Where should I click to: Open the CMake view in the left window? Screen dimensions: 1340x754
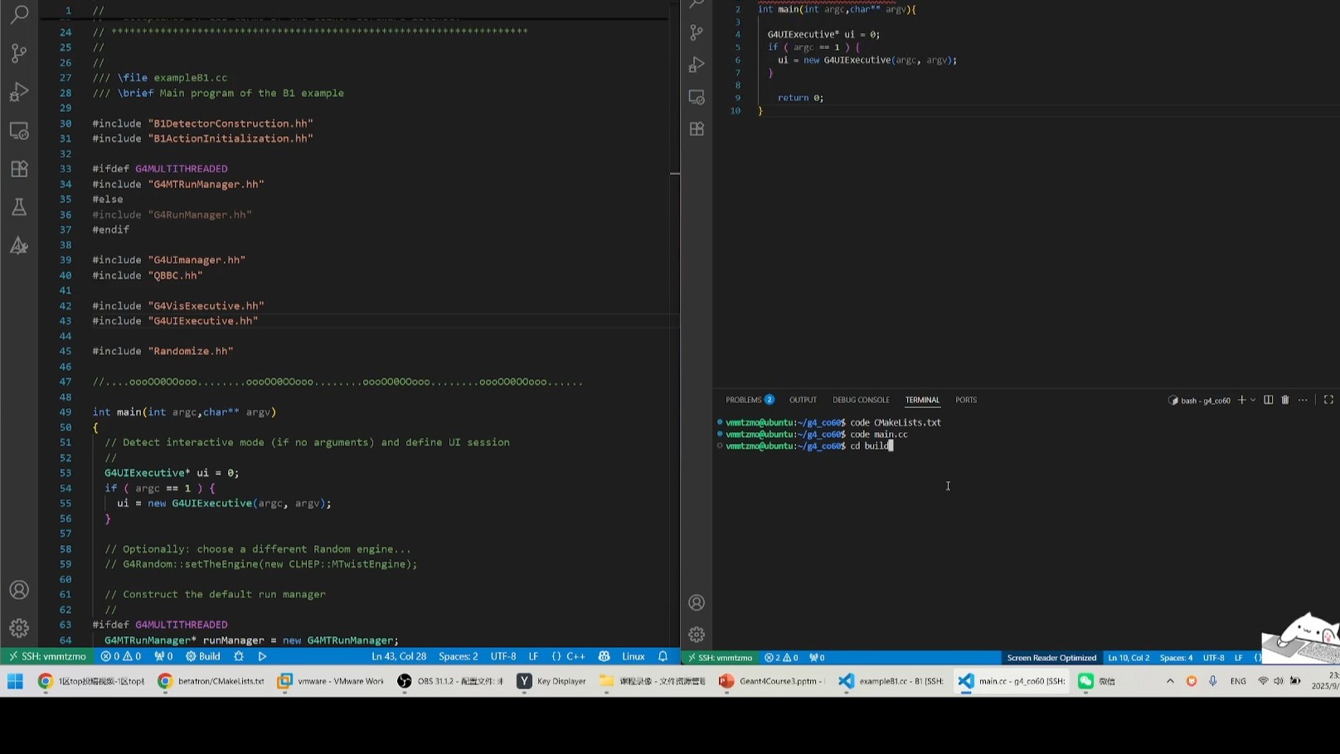pos(19,246)
